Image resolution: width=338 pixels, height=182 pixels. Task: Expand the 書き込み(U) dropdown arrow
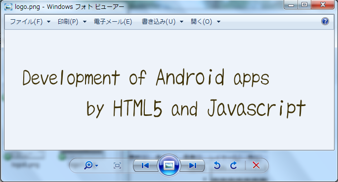point(181,22)
